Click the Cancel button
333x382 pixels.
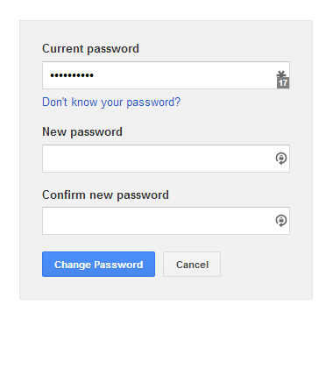(x=192, y=265)
